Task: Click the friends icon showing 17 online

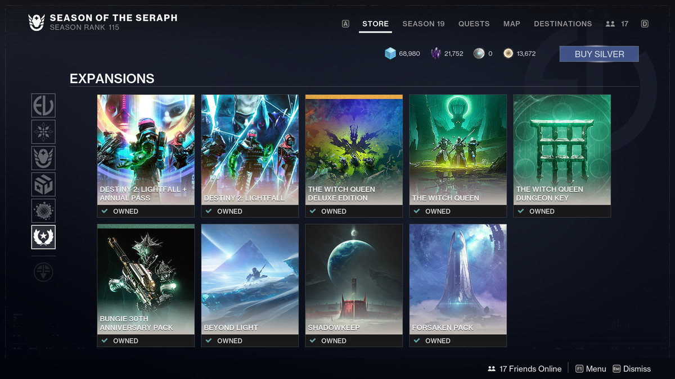Action: coord(611,24)
